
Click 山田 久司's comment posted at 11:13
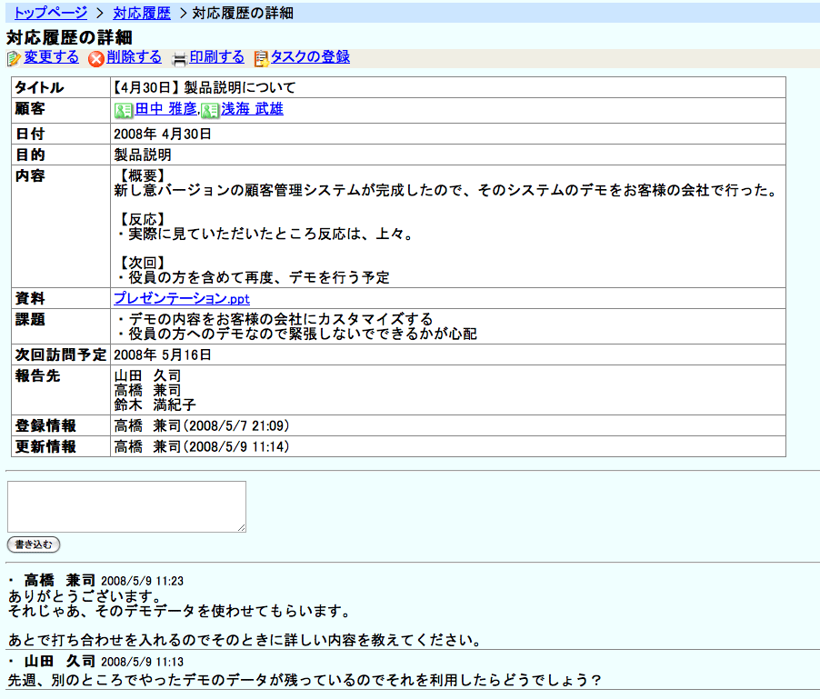pyautogui.click(x=305, y=680)
